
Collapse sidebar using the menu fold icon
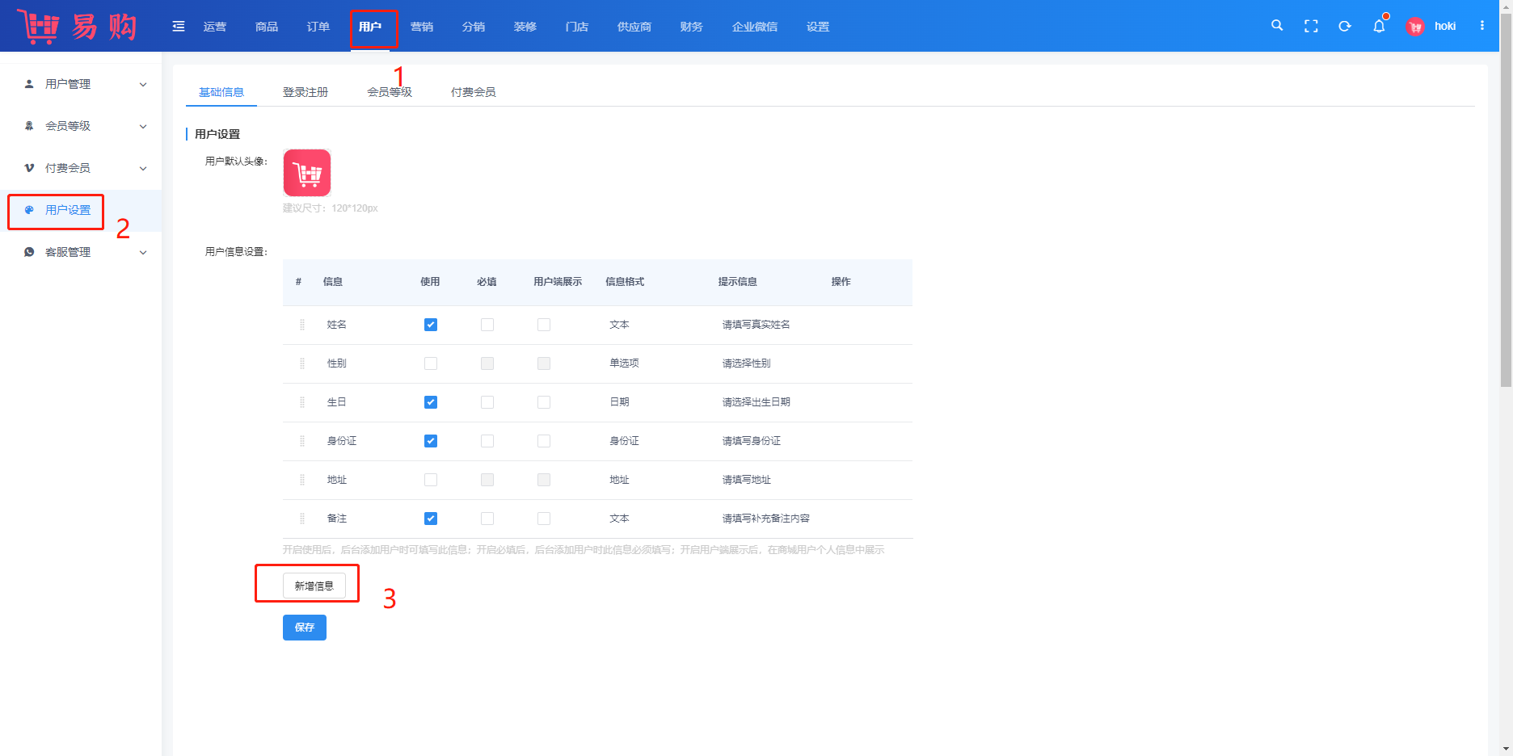click(179, 27)
